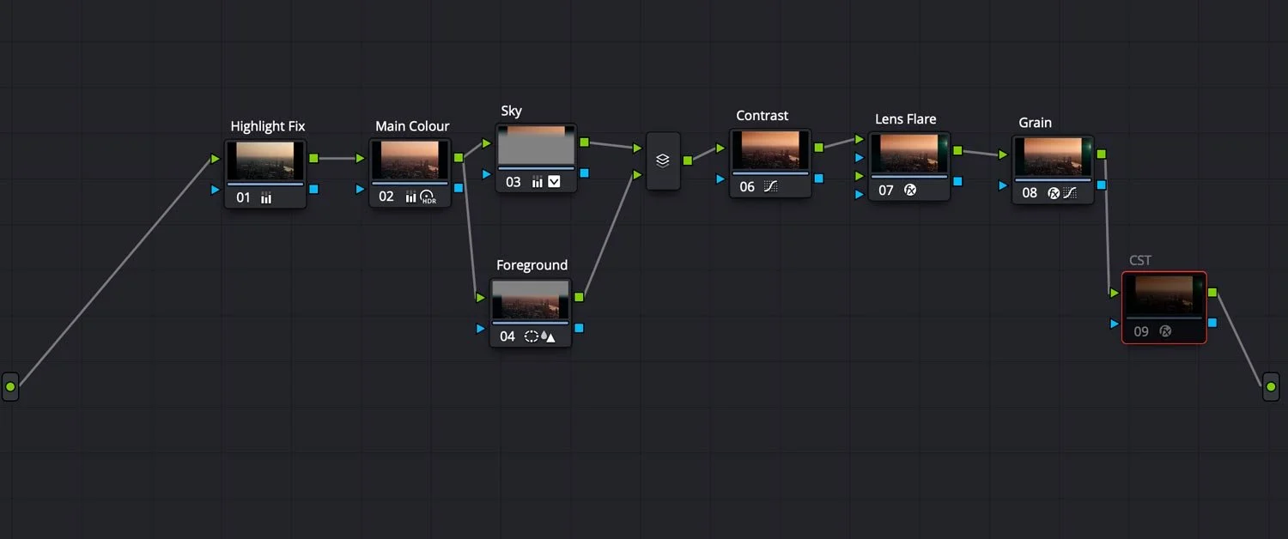Click node number "09"
The width and height of the screenshot is (1288, 539).
(1140, 330)
